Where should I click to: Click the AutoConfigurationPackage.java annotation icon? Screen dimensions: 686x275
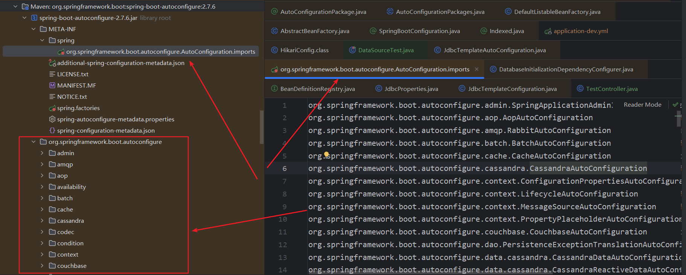[x=274, y=12]
